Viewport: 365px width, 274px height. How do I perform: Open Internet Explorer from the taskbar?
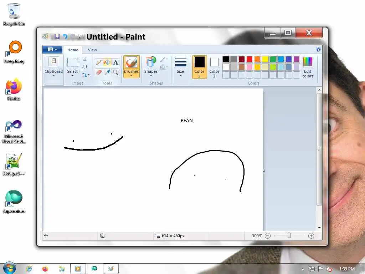29,269
